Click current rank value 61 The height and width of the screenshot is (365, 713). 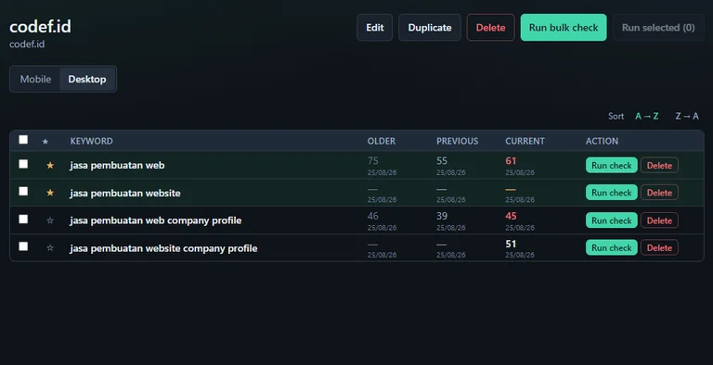[x=511, y=161]
